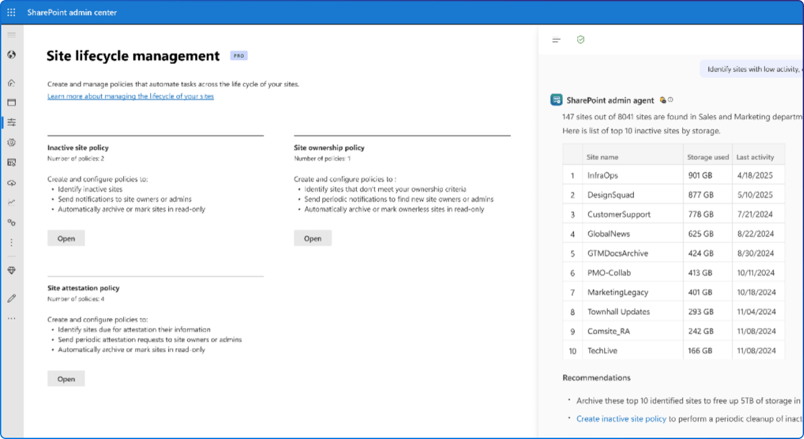This screenshot has height=439, width=804.
Task: Select the GTMDocsArchive site name
Action: click(x=617, y=253)
